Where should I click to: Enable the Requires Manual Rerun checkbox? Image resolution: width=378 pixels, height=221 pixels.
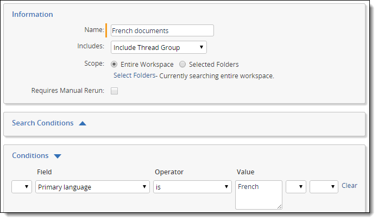coord(114,91)
